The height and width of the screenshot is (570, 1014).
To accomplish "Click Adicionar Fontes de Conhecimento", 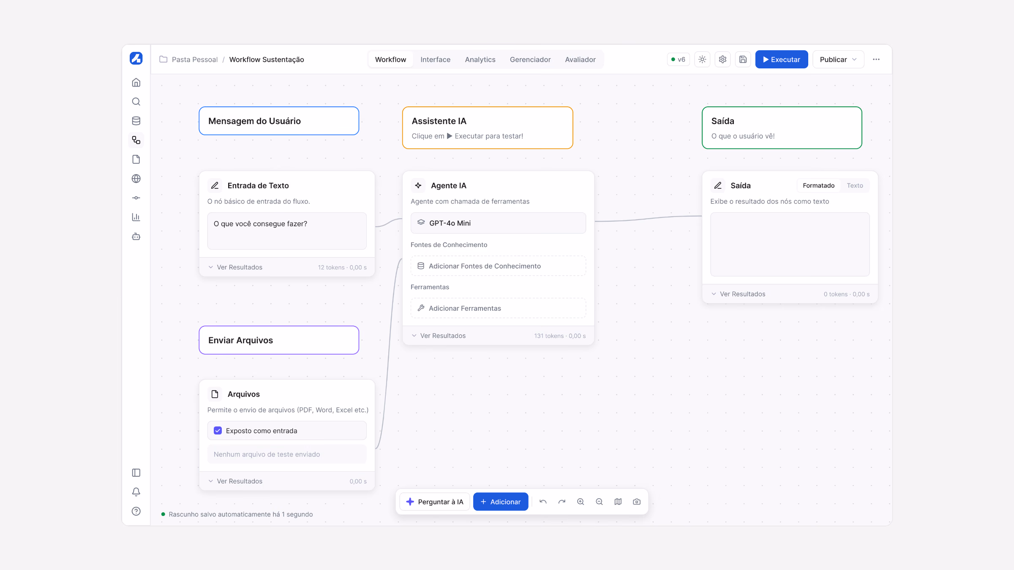I will click(498, 266).
